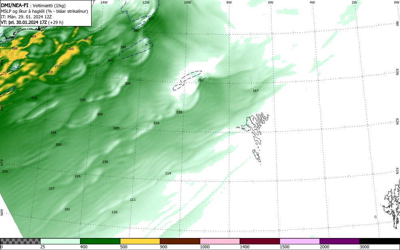Screen dimensions: 400x250
Task: Click the gray checkered 0–25 legend swatch
Action: point(20,241)
